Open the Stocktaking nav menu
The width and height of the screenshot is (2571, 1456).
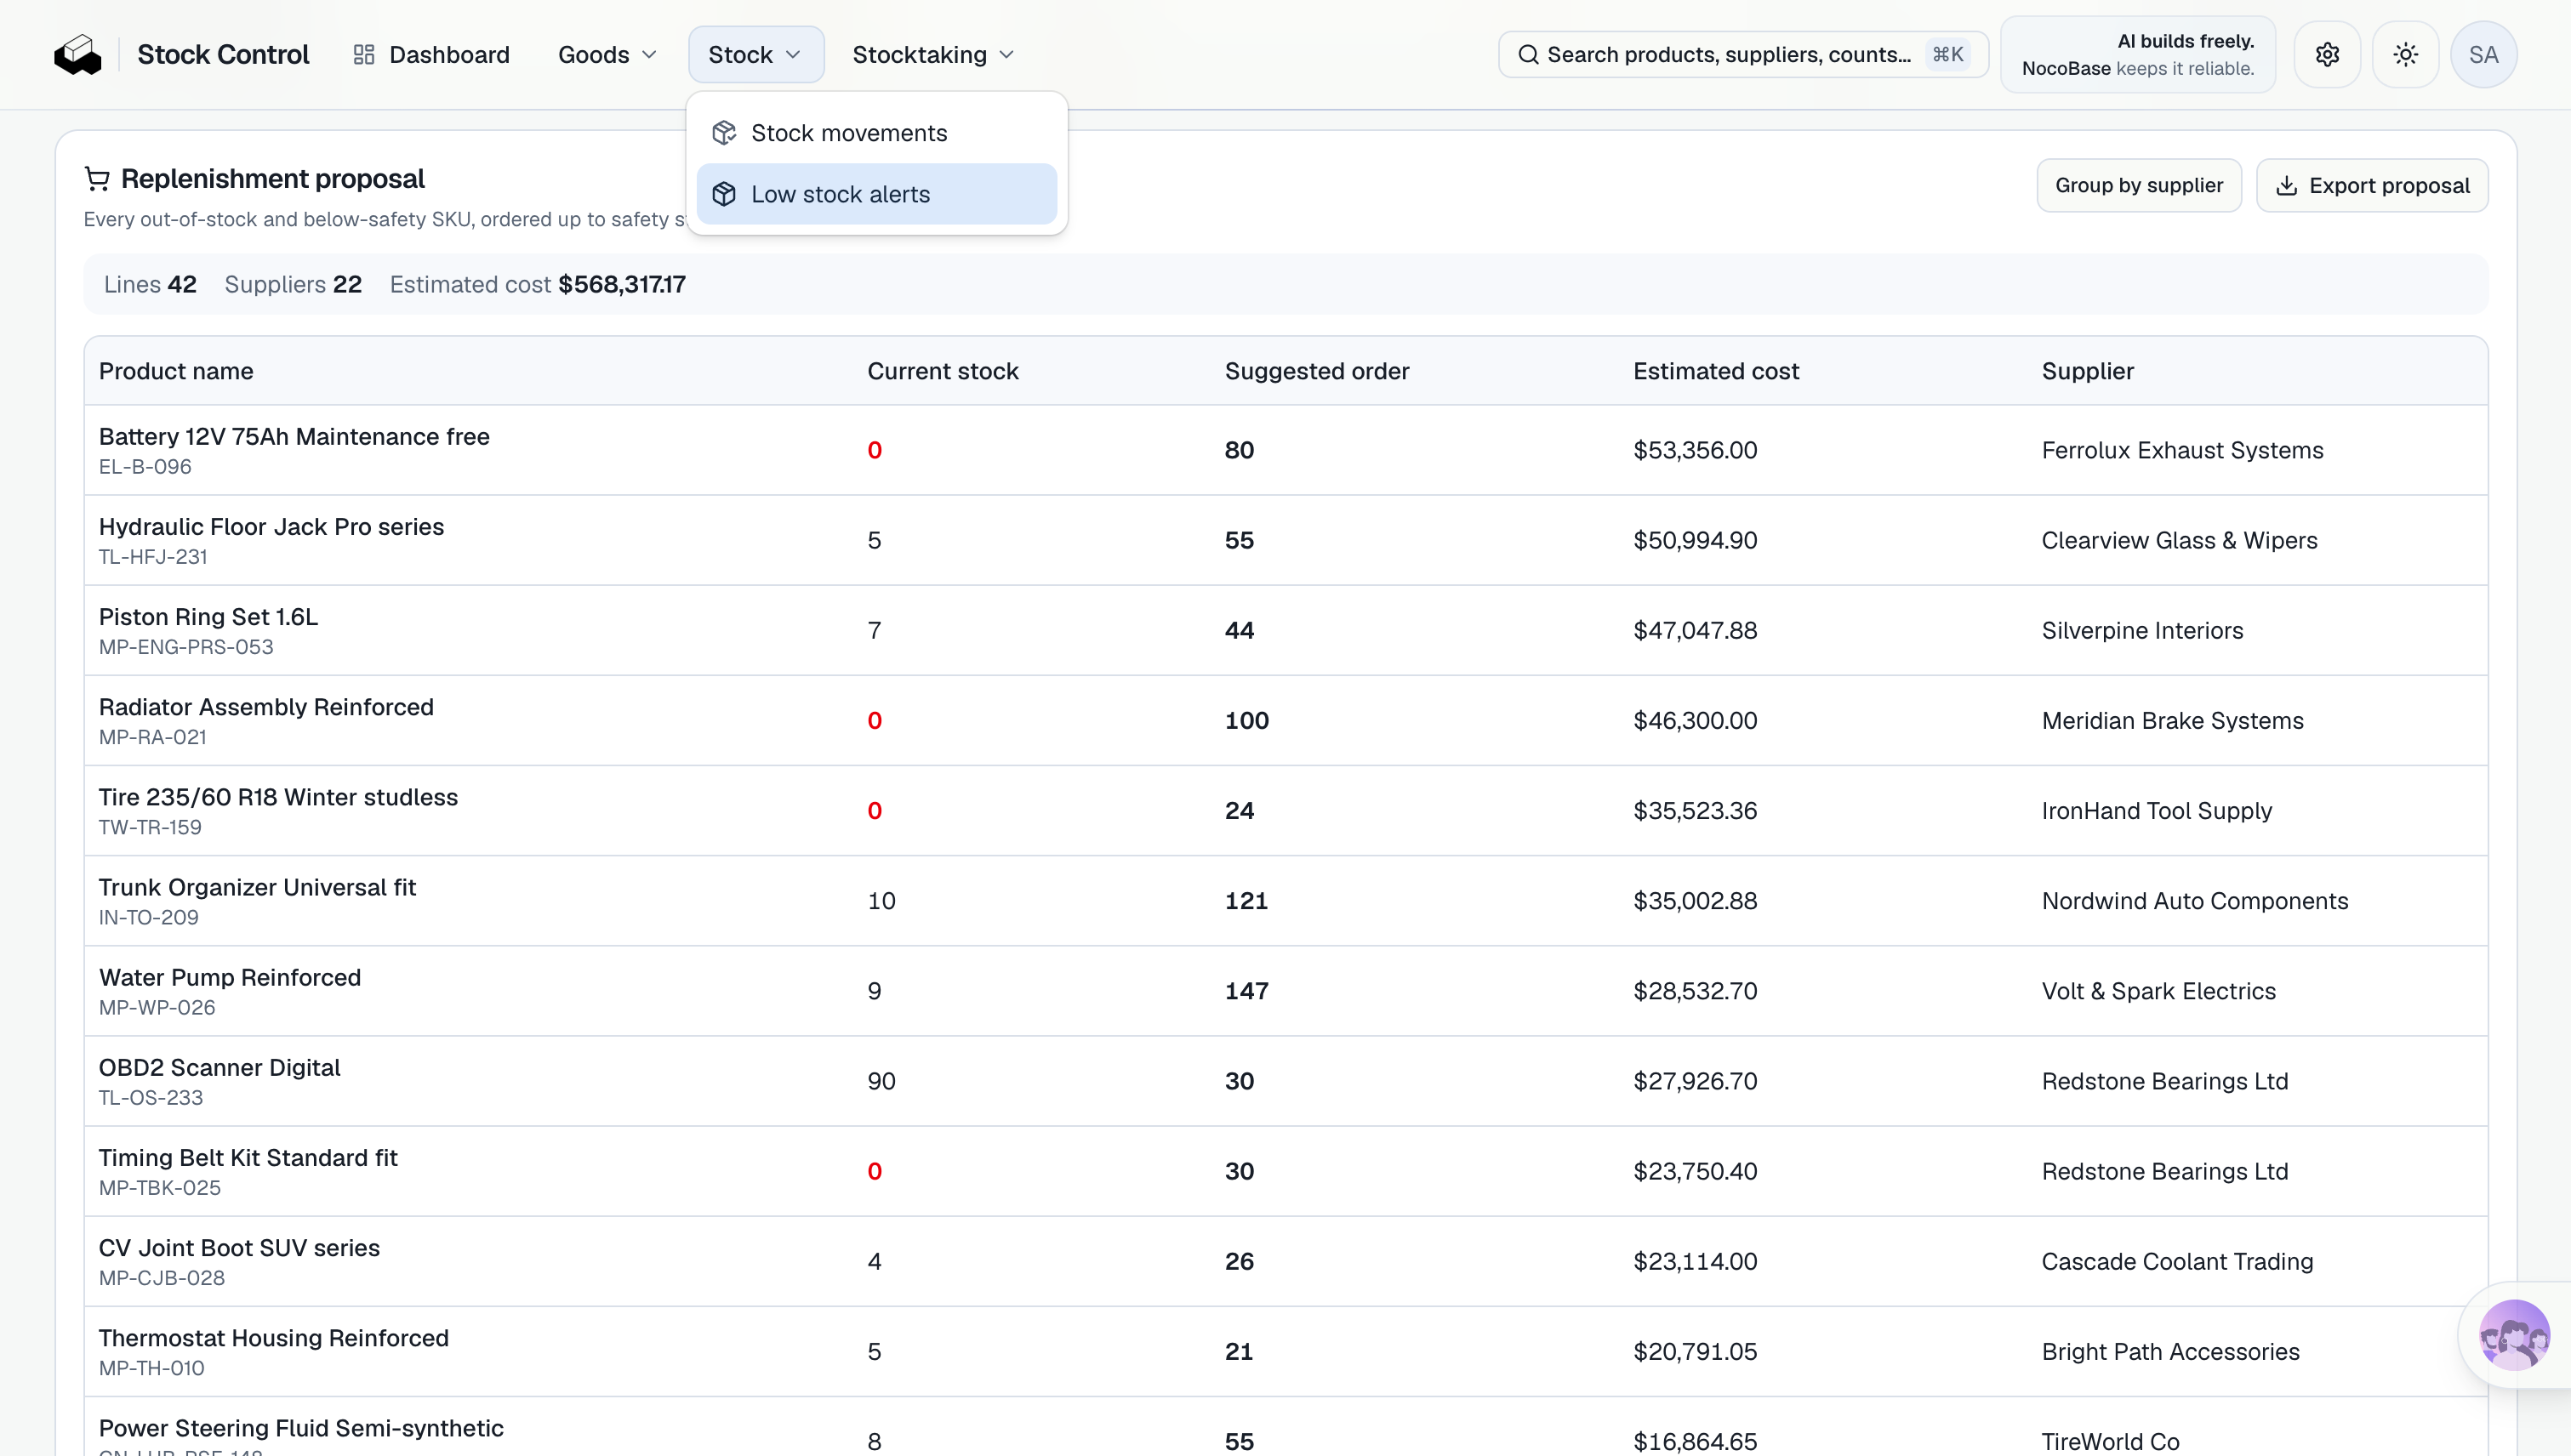point(932,55)
